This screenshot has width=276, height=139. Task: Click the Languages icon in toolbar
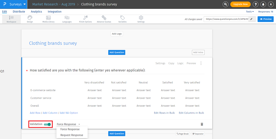[x=67, y=18]
